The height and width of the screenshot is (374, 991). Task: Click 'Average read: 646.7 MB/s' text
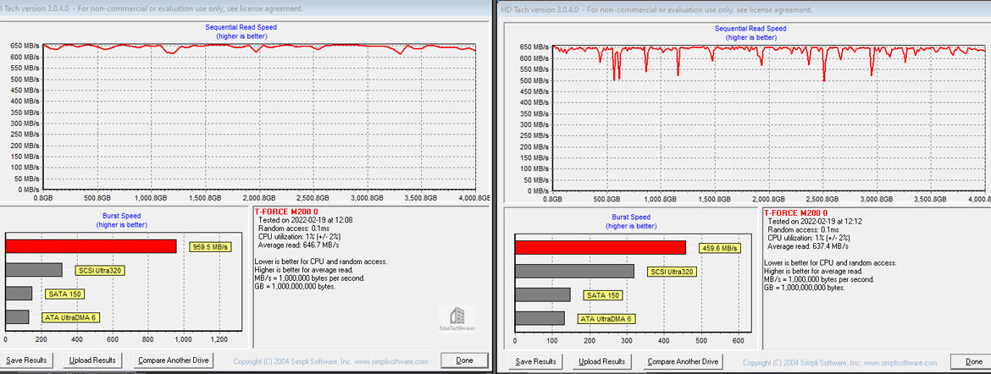298,245
